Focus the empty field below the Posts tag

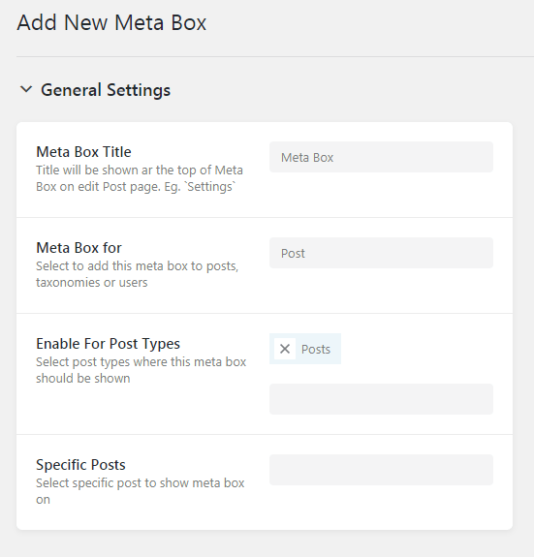click(x=381, y=399)
